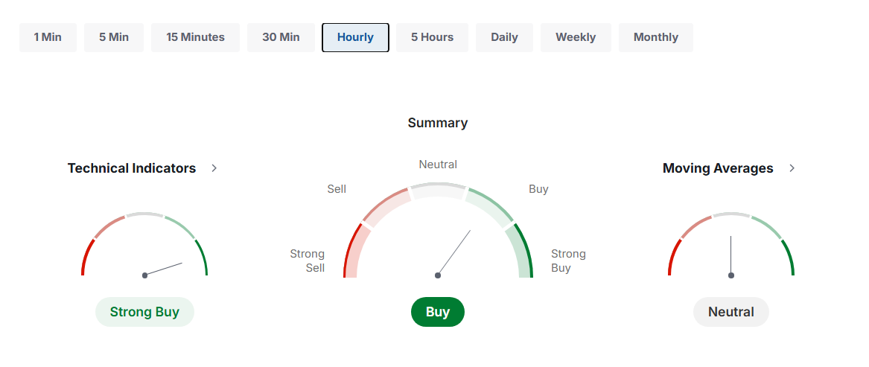Image resolution: width=869 pixels, height=367 pixels.
Task: Click the Neutral moving averages badge
Action: tap(731, 312)
